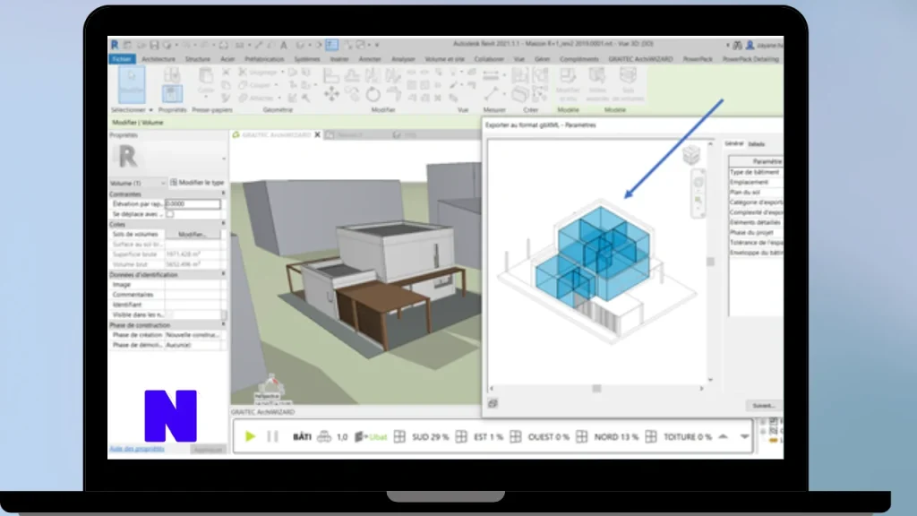The image size is (917, 516).
Task: Click the Commentaires property field
Action: pos(193,294)
